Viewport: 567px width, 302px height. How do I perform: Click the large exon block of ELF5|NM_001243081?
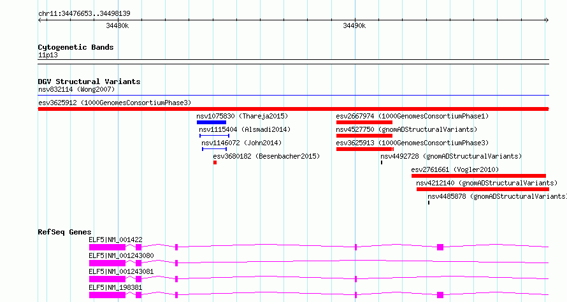[108, 279]
